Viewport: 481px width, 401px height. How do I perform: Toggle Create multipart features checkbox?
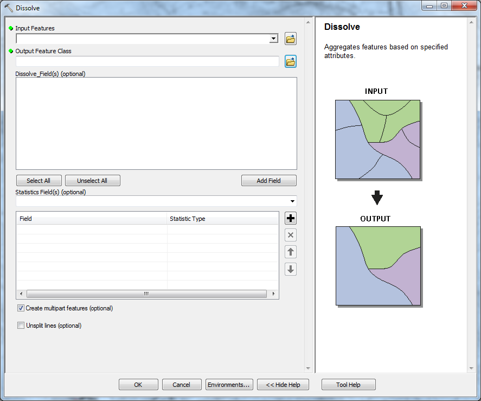tap(21, 308)
